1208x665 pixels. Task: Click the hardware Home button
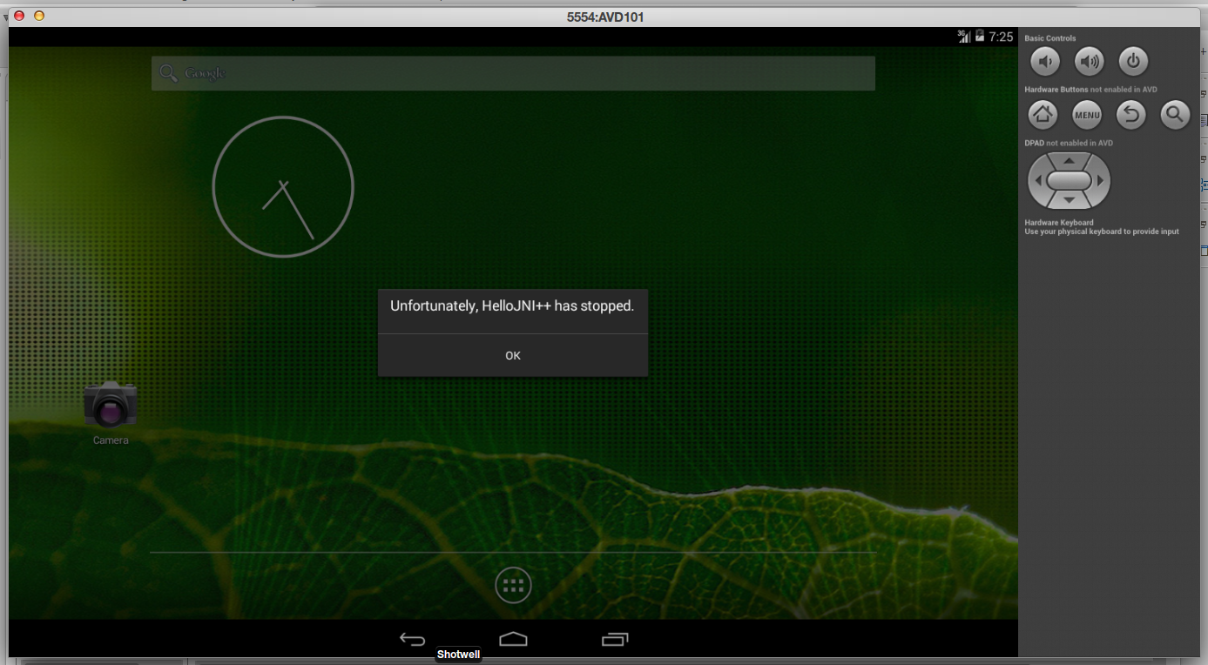click(1043, 114)
